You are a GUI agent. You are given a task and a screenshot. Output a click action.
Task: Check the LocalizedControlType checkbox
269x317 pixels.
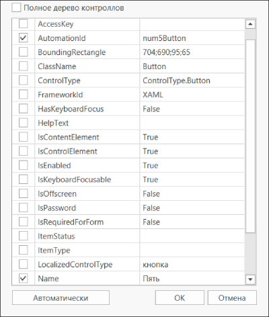coord(24,264)
